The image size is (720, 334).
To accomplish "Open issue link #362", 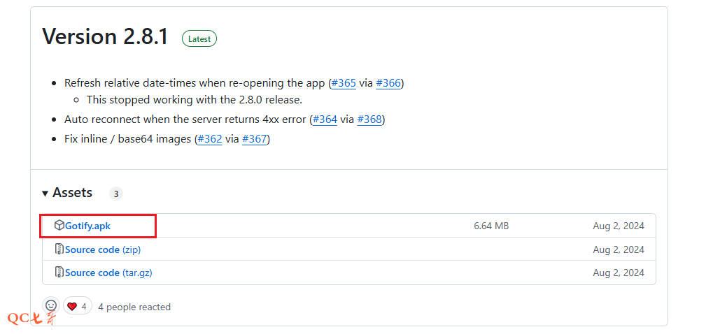I will point(210,139).
